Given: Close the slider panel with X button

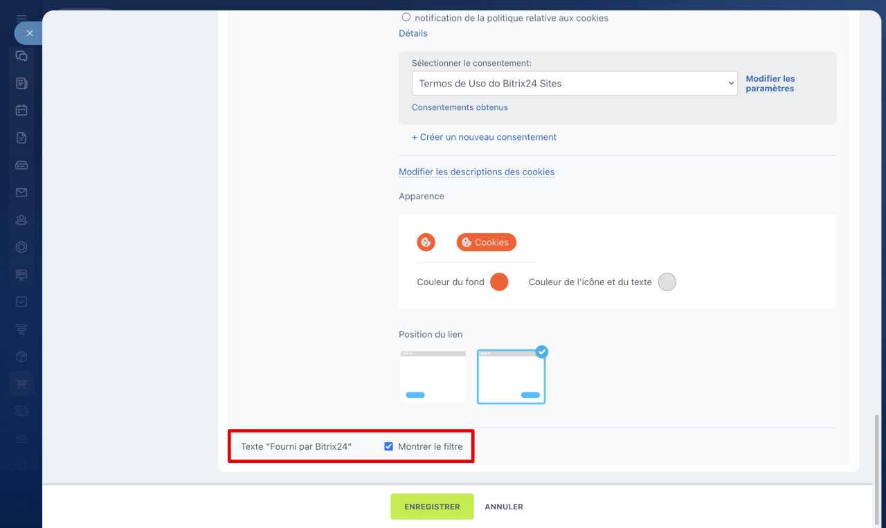Looking at the screenshot, I should coord(29,33).
